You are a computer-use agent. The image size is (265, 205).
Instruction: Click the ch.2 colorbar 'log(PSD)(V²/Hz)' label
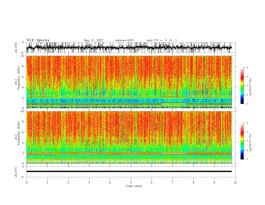[x=250, y=143]
